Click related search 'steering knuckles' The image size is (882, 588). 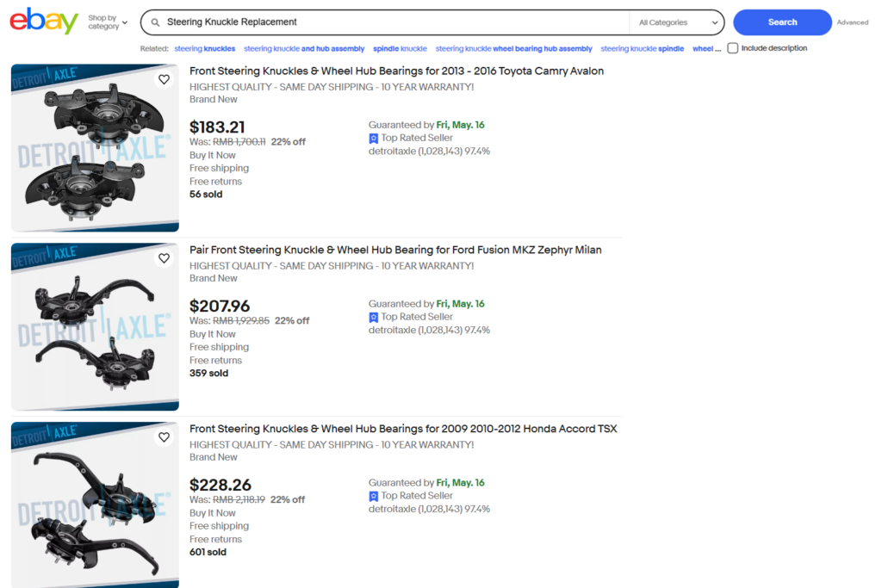205,48
